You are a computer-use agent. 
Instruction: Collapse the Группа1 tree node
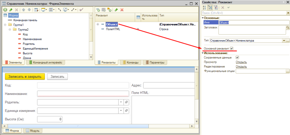coord(5,25)
